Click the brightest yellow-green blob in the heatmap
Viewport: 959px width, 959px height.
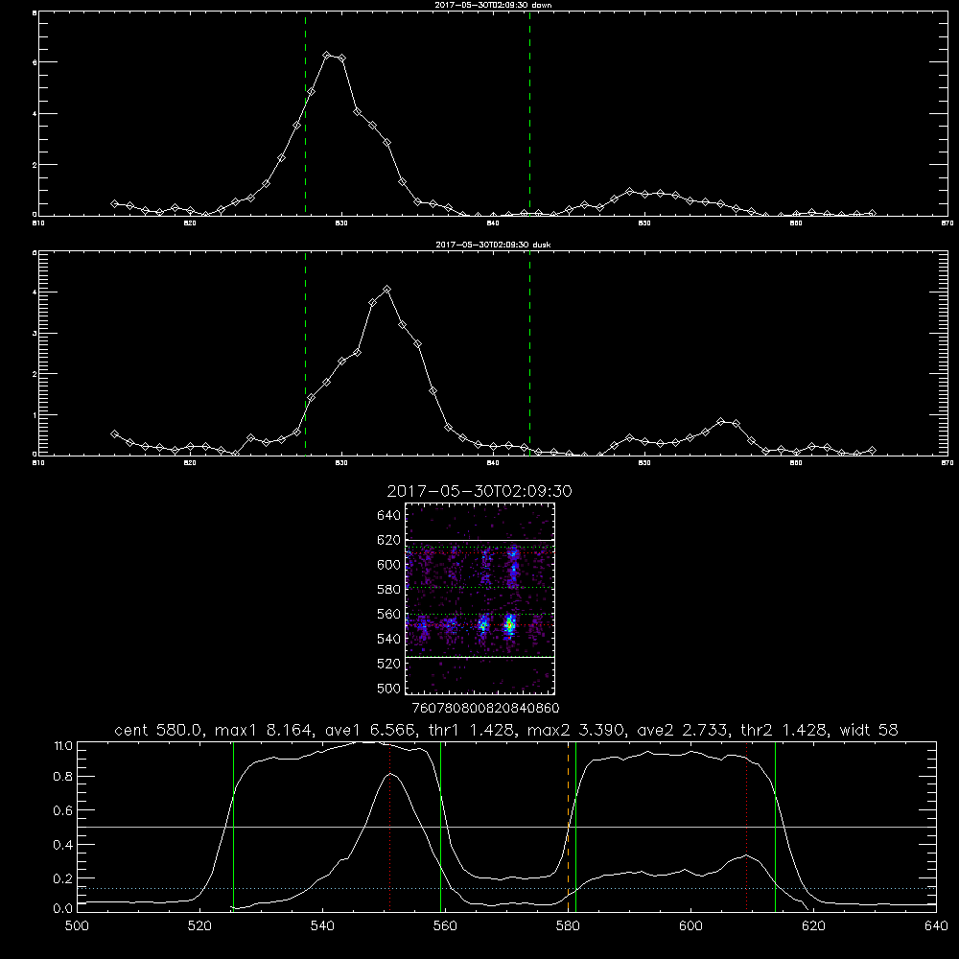(x=509, y=625)
